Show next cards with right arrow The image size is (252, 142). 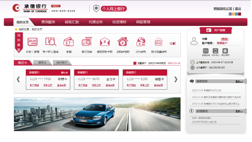coord(176,79)
